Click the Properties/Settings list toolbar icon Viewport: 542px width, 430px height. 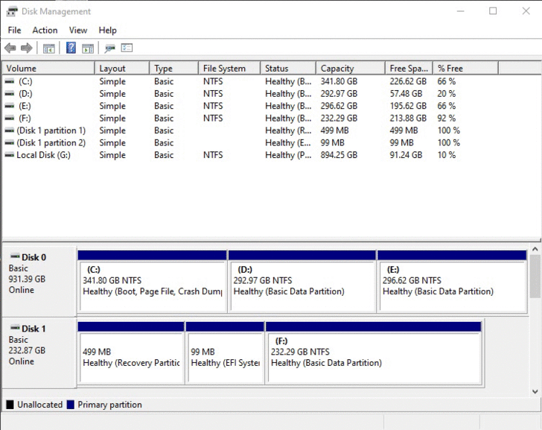pyautogui.click(x=127, y=48)
